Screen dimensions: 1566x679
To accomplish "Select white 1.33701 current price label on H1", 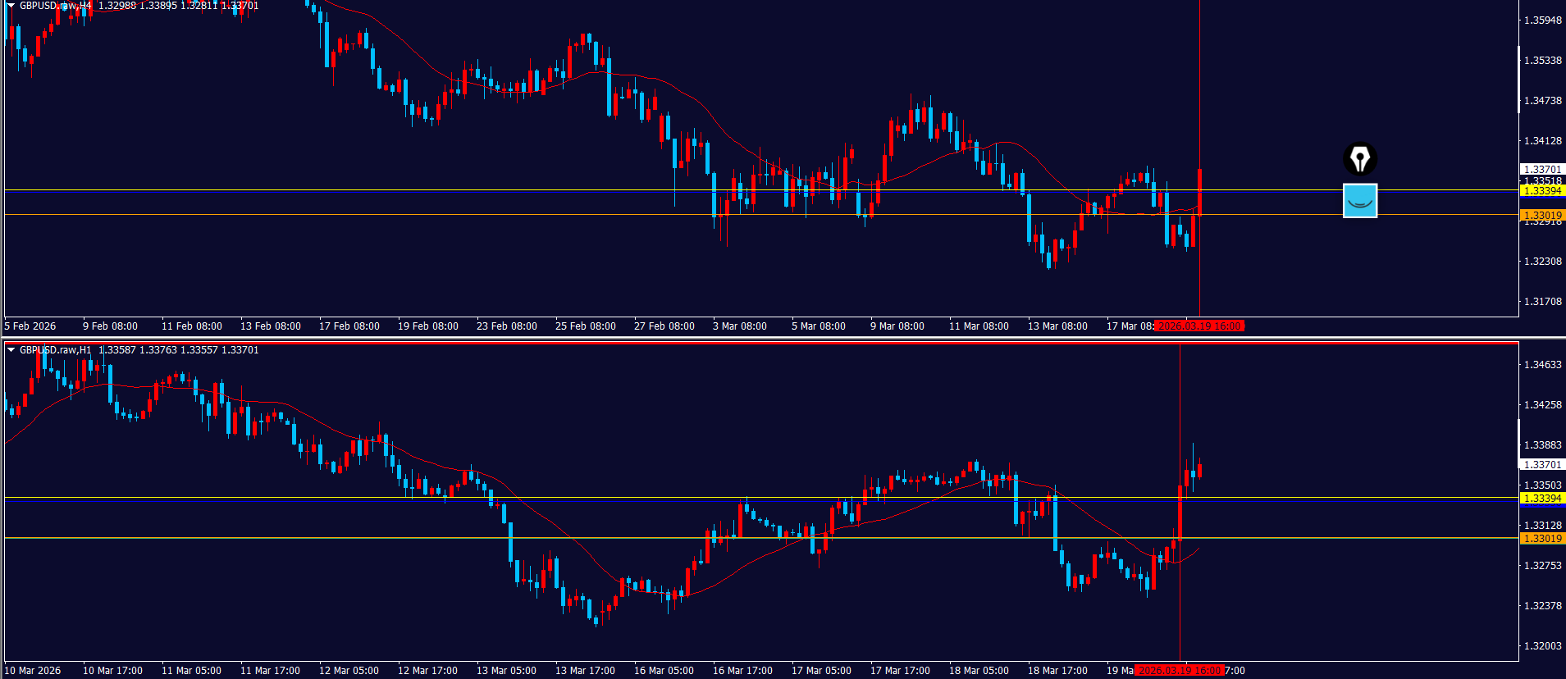I will click(x=1541, y=465).
